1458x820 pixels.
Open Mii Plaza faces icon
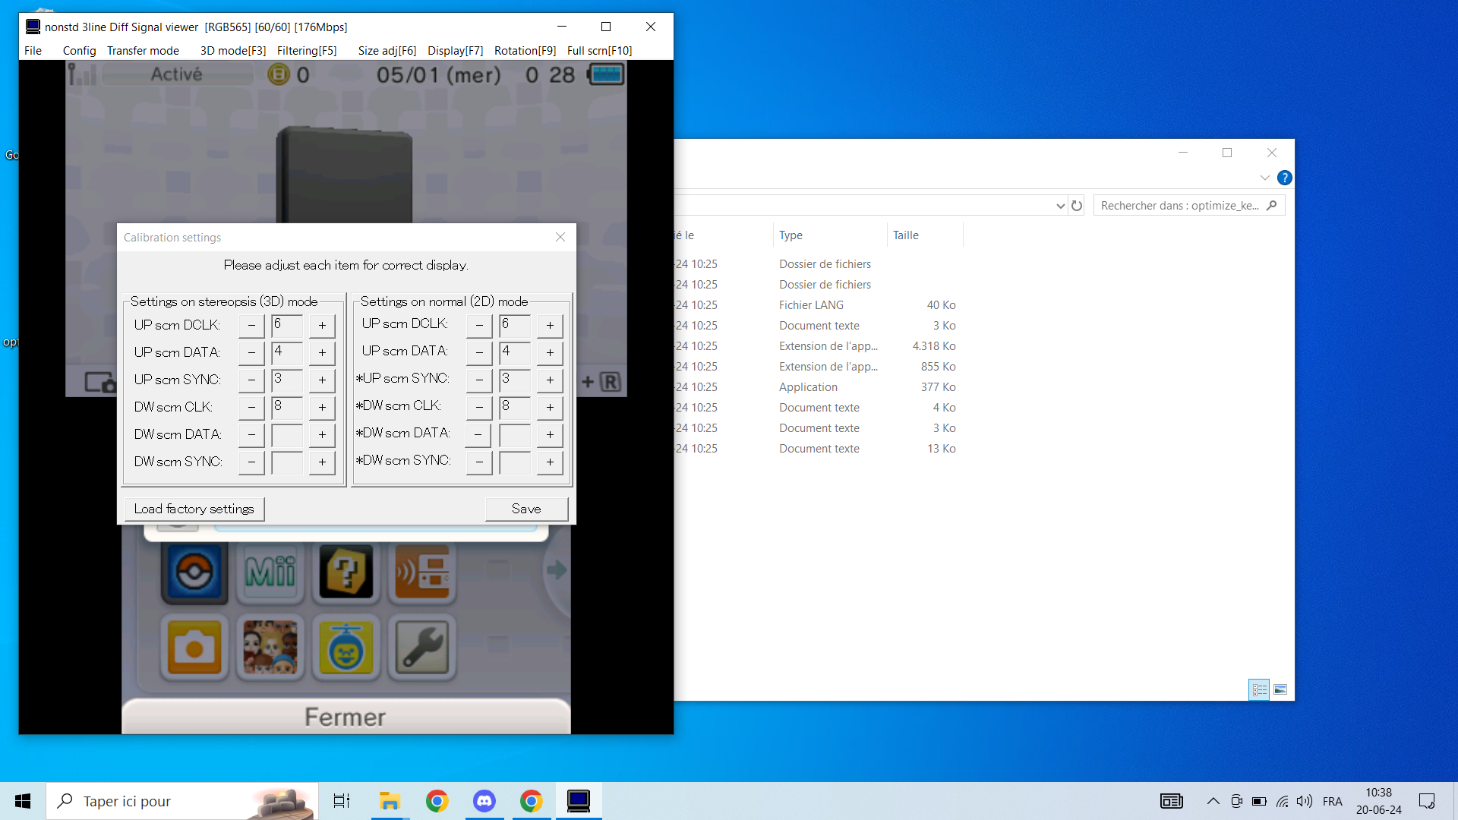click(x=270, y=648)
